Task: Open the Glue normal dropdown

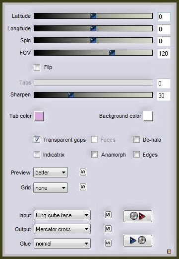Action: pyautogui.click(x=62, y=243)
